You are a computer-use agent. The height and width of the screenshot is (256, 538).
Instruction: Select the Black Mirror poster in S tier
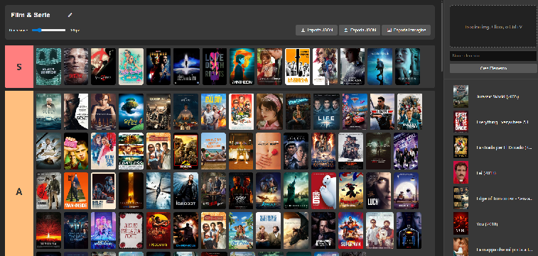coord(48,67)
